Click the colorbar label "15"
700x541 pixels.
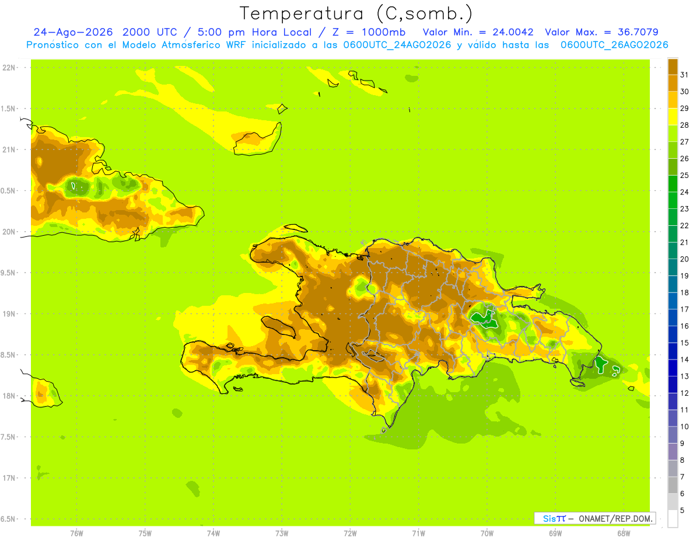(x=684, y=343)
